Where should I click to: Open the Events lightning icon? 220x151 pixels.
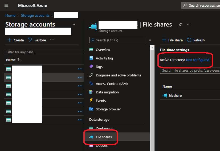[x=91, y=101]
